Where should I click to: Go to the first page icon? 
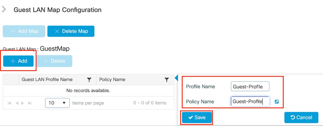(x=9, y=103)
